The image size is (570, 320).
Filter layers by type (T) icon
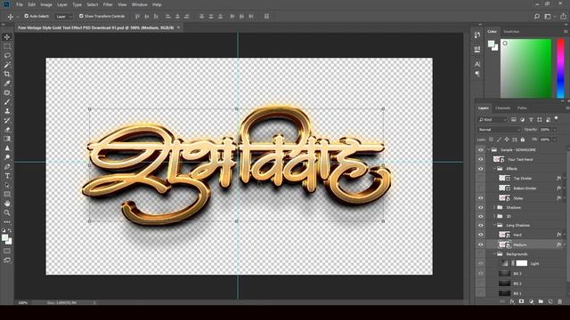[x=531, y=119]
